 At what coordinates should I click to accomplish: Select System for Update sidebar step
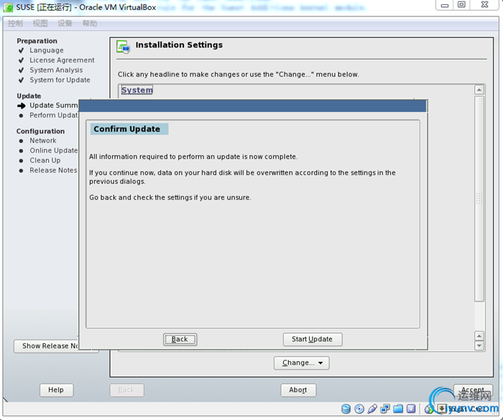[x=60, y=80]
